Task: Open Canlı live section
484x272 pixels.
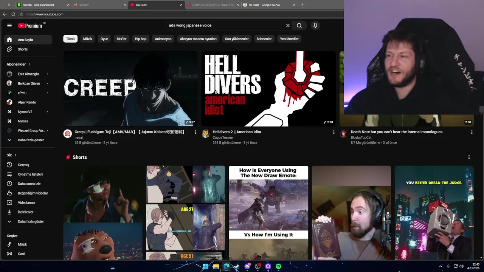Action: 28,254
